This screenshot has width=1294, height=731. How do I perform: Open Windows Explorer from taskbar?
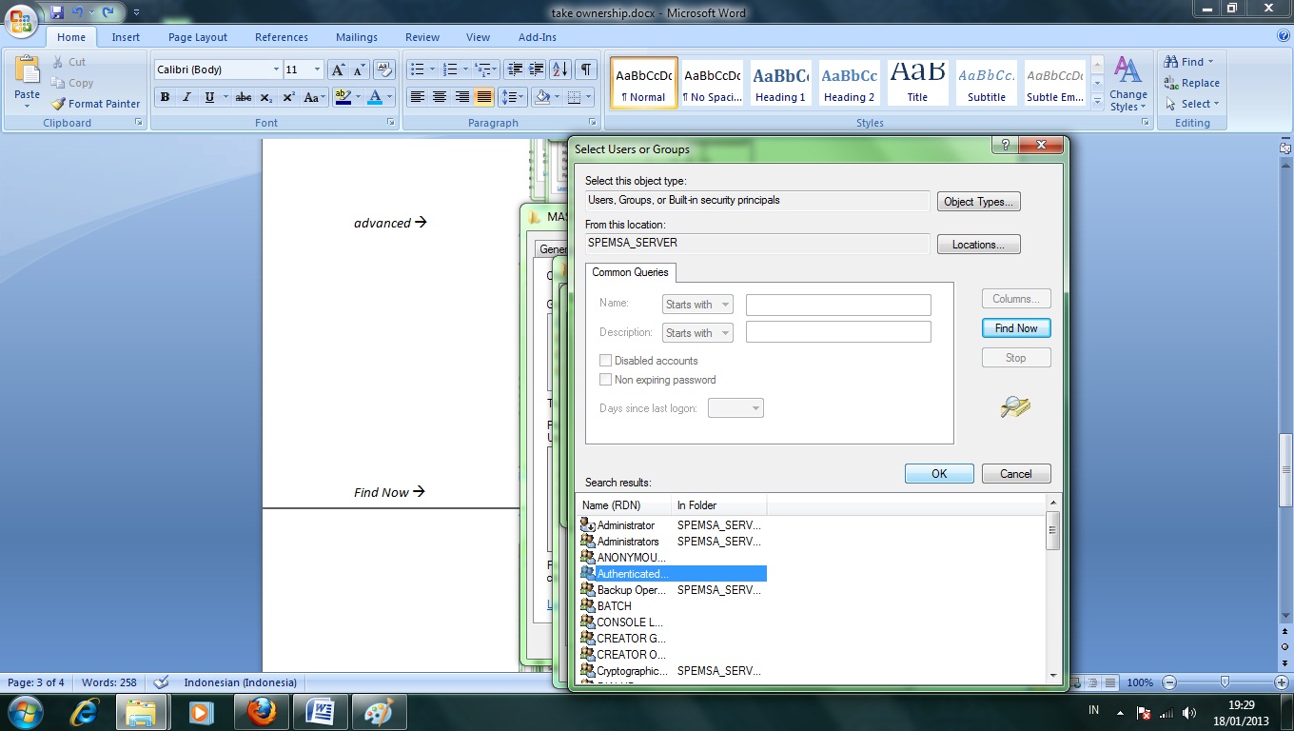click(142, 711)
